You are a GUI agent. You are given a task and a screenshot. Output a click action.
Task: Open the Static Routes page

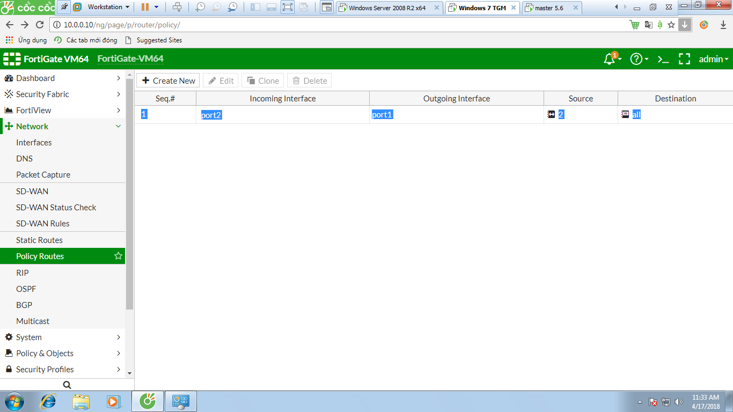(x=39, y=240)
